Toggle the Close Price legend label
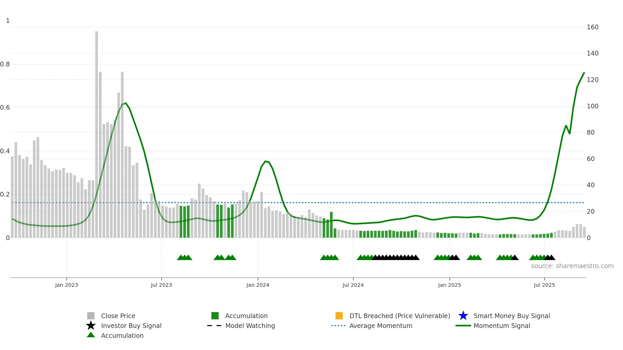Image resolution: width=623 pixels, height=350 pixels. pos(118,316)
